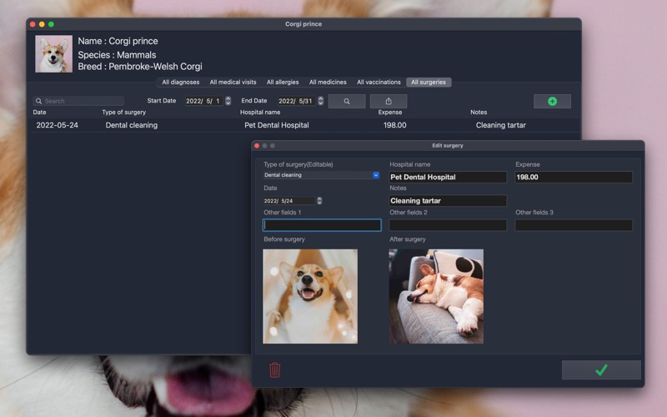
Task: Click the Hospital name field in Edit surgery
Action: click(448, 177)
